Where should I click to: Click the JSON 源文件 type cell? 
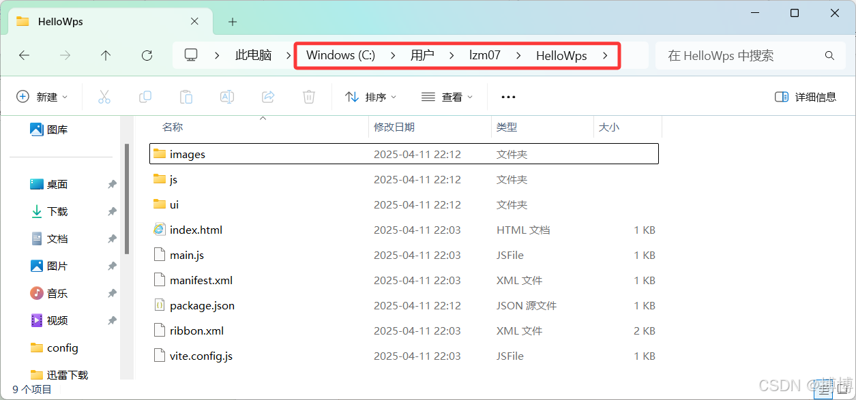tap(527, 306)
